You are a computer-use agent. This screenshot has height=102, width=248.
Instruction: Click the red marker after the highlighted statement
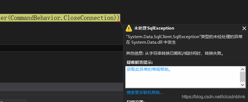coord(119,22)
